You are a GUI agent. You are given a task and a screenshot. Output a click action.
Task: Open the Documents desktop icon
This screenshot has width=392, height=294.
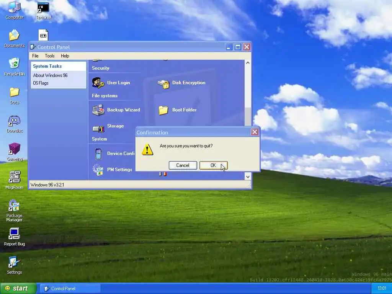pyautogui.click(x=15, y=38)
